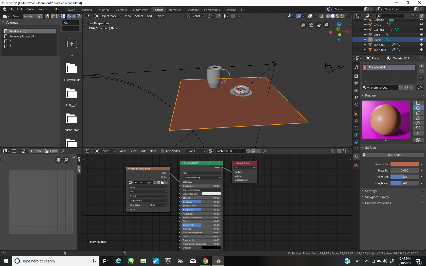Open Render Properties in the properties editor
This screenshot has width=426, height=266.
tap(356, 76)
